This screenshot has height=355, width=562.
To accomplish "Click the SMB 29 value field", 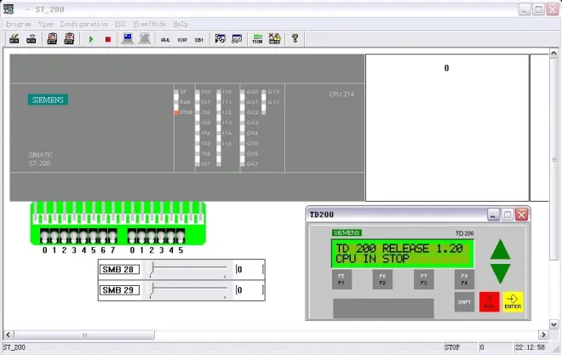I will tap(249, 290).
